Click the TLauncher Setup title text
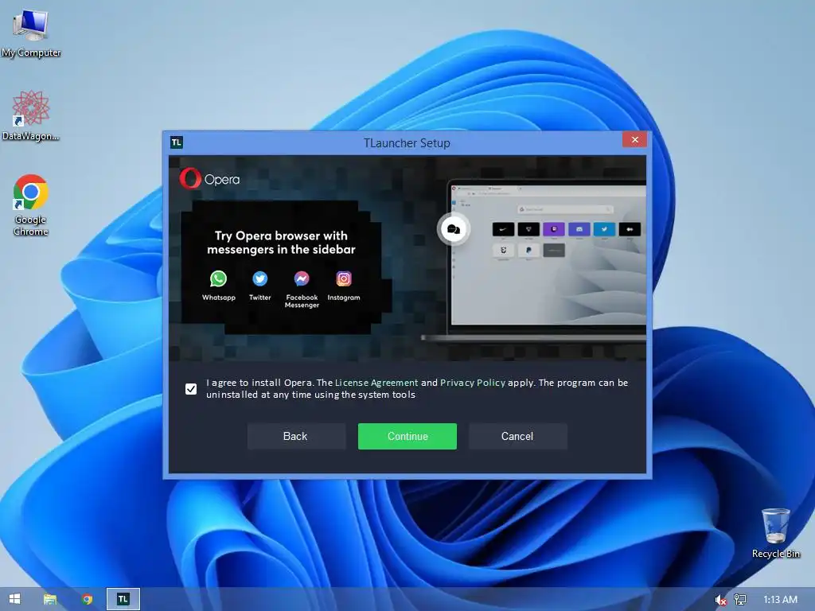Screen dimensions: 815x611 tap(407, 143)
